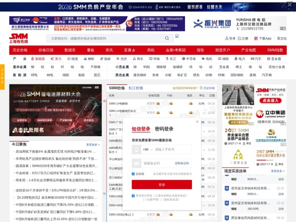The height and width of the screenshot is (222, 296).
Task: Open 下载App download icon
Action: coord(256,38)
